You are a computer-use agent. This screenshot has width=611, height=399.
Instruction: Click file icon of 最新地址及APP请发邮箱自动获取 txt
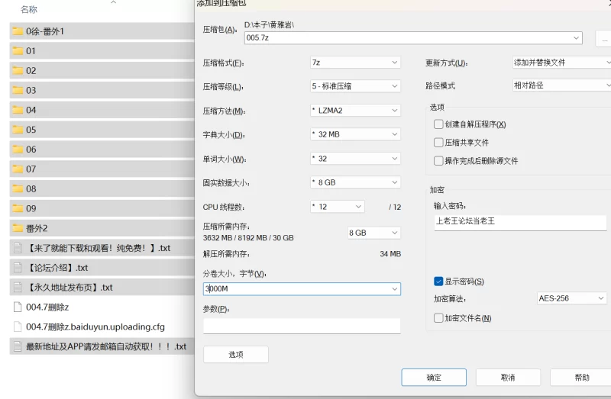coord(18,346)
